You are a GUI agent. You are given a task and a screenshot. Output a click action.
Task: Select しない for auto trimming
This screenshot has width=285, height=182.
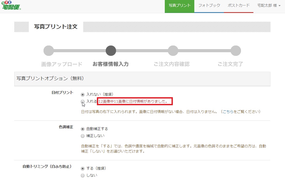tap(83, 175)
